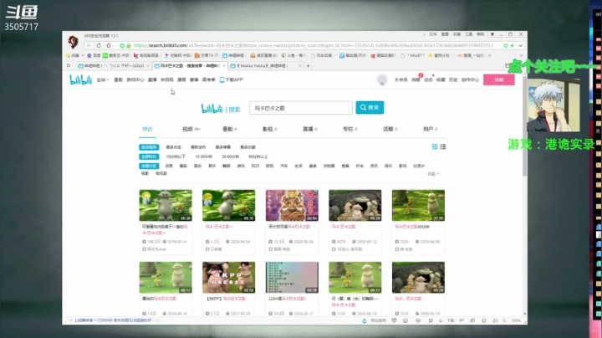This screenshot has width=602, height=338.
Task: Select the 全部时长 duration filter
Action: pyautogui.click(x=149, y=156)
